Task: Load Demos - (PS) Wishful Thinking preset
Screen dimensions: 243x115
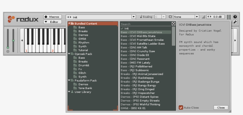Action: click(146, 104)
